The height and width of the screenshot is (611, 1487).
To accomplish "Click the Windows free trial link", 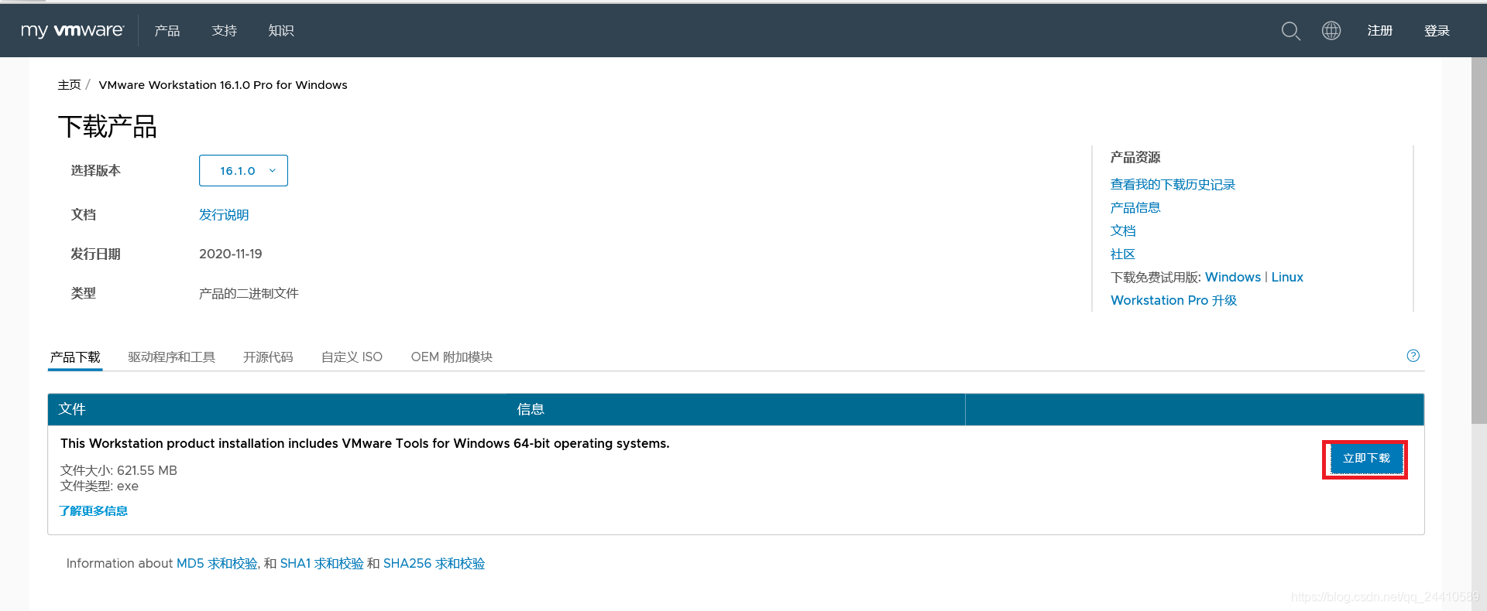I will click(1233, 278).
